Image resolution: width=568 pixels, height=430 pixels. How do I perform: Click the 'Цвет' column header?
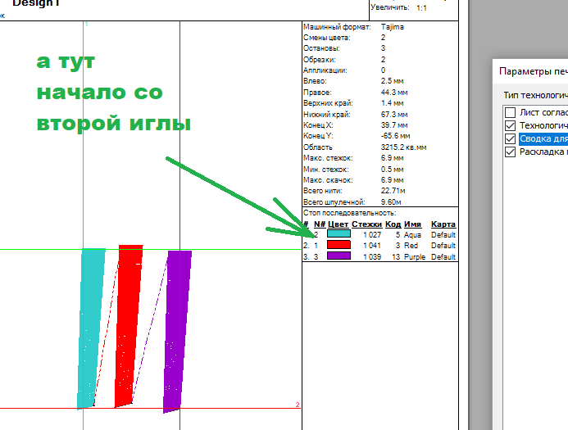pos(338,224)
